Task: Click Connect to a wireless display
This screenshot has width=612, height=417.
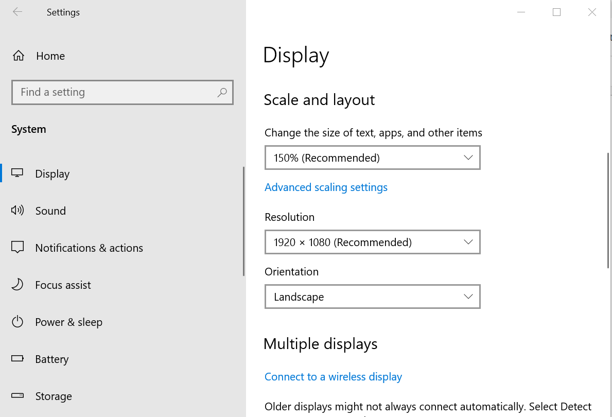Action: pyautogui.click(x=333, y=376)
